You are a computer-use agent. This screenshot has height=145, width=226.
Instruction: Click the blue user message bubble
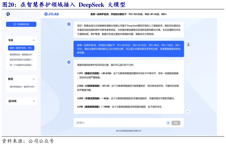[129, 49]
